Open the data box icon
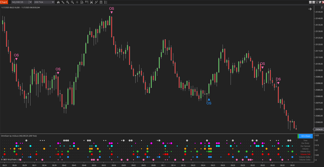Viewport: 324px width, 167px height. (82, 2)
